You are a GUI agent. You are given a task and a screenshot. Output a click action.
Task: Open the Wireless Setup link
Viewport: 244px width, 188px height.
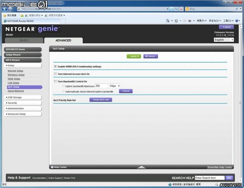pyautogui.click(x=16, y=75)
